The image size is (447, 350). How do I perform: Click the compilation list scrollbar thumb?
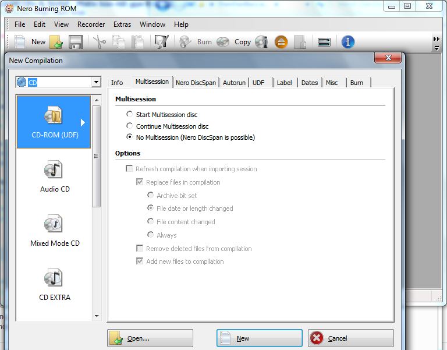(97, 156)
